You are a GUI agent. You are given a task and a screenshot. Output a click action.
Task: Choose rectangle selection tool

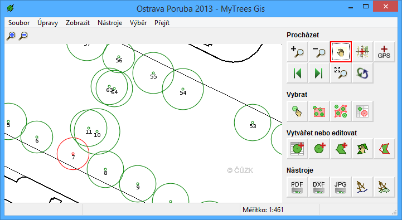coord(319,111)
